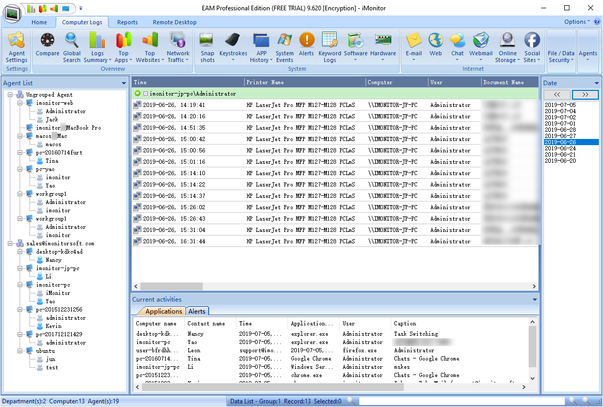Open the Reports tab
The height and width of the screenshot is (407, 603).
click(128, 22)
